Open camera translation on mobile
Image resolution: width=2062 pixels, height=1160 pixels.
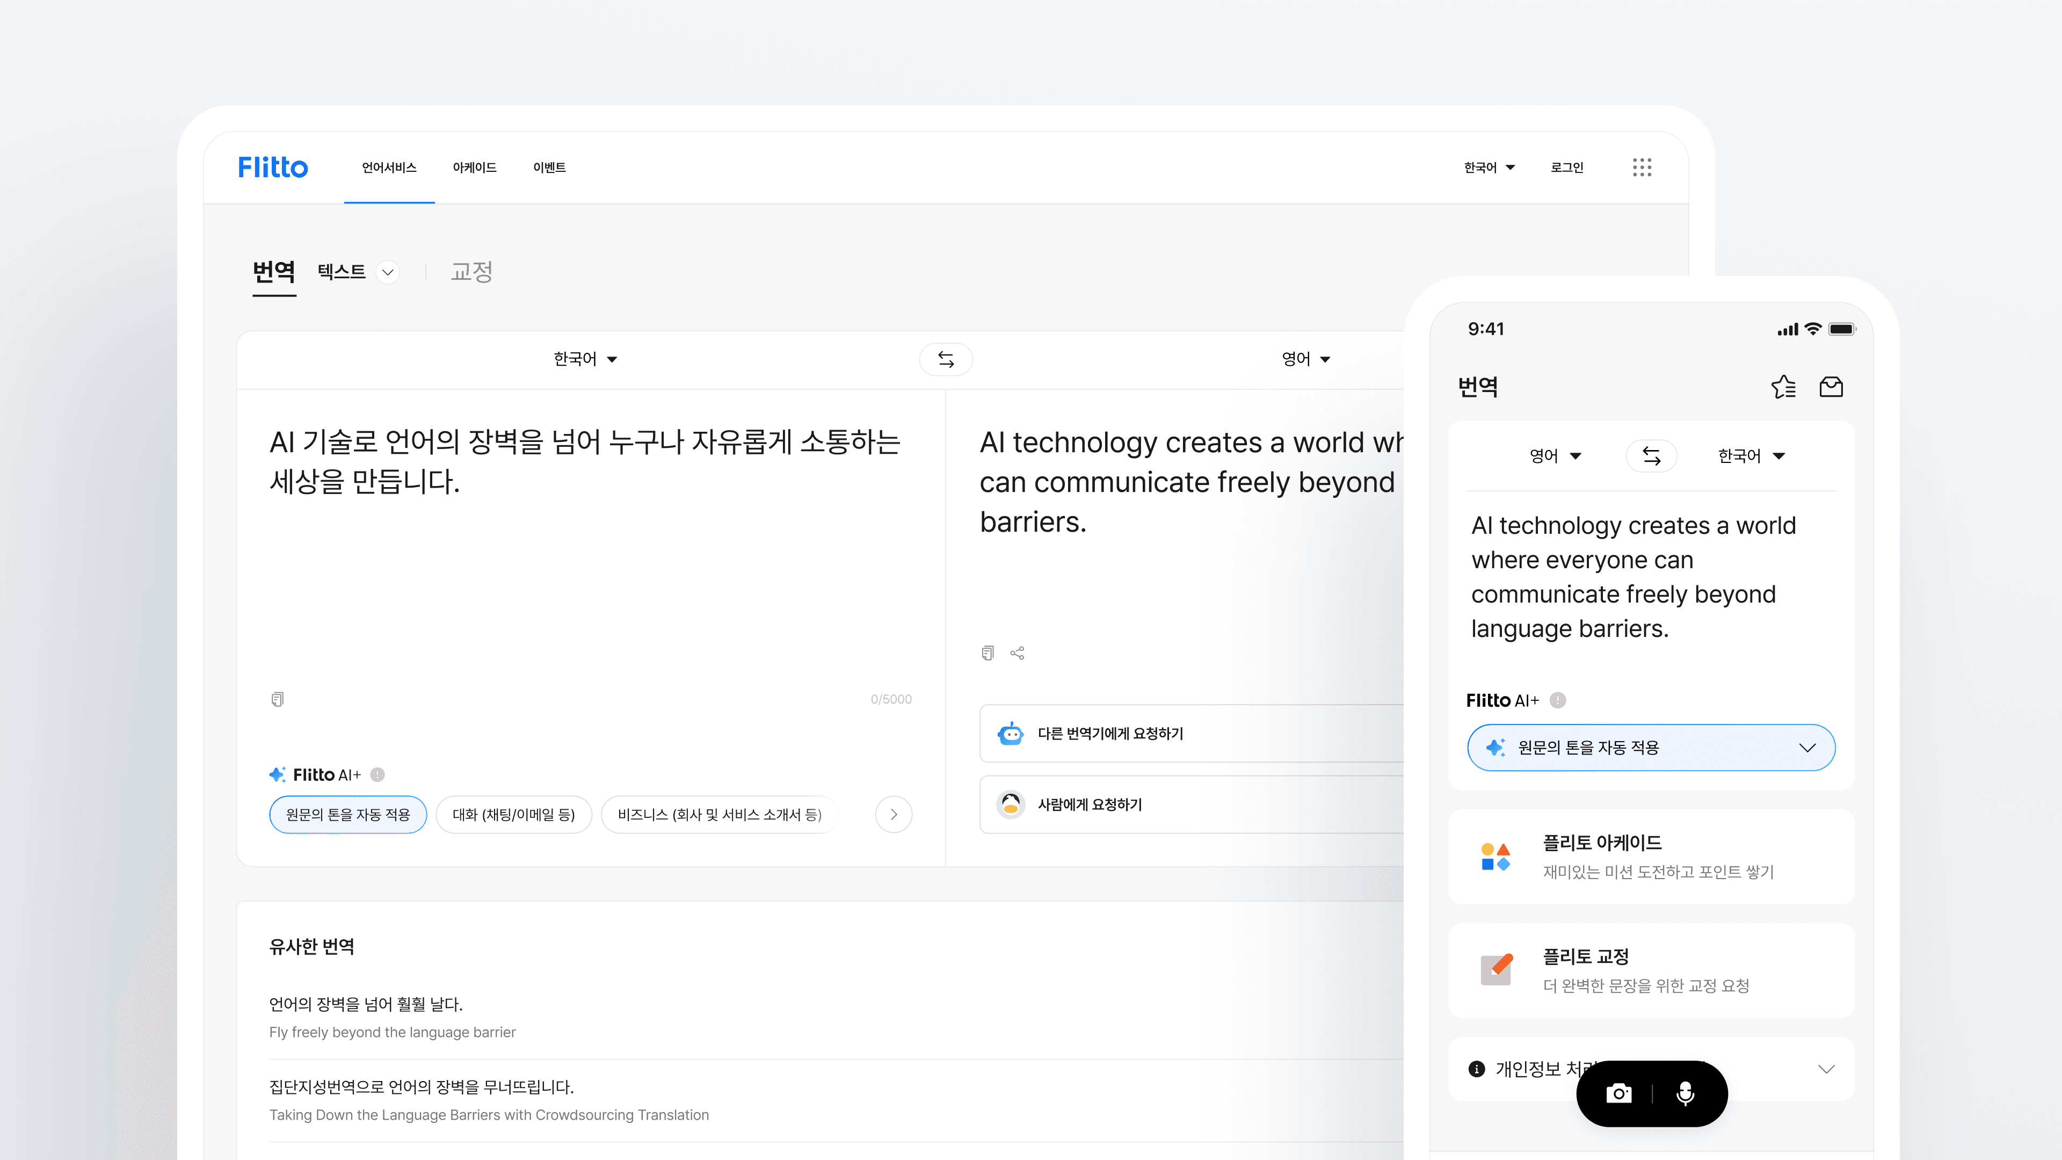pos(1618,1093)
